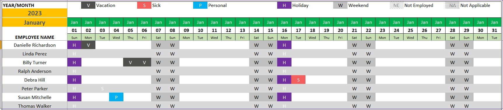Click the red Sick legend swatch
The height and width of the screenshot is (110, 503).
coord(144,5)
